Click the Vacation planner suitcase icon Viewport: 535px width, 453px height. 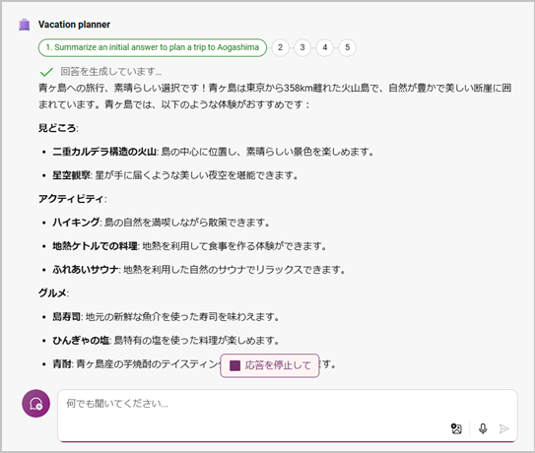pos(25,25)
